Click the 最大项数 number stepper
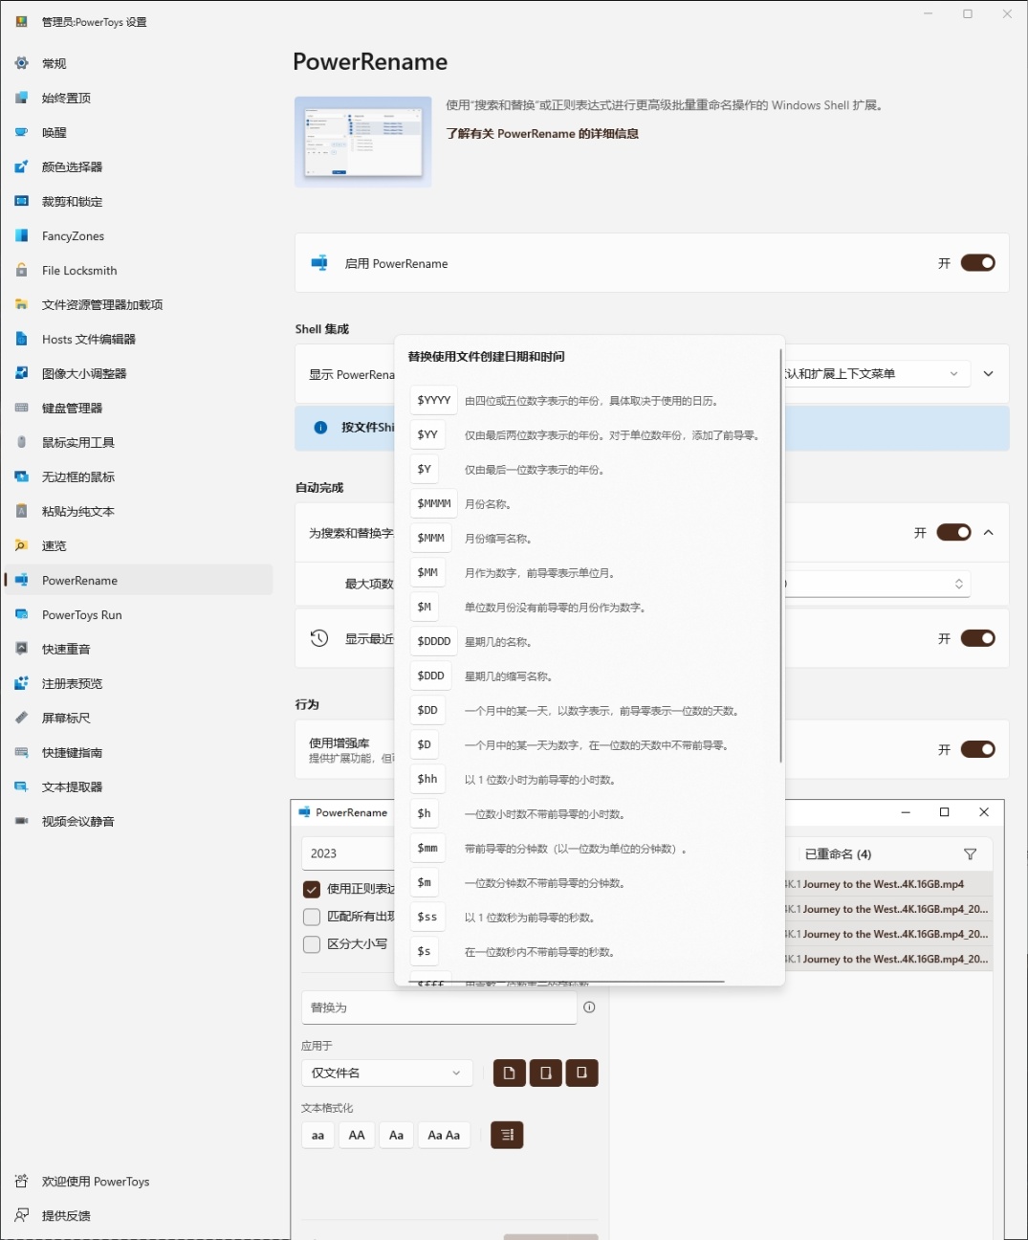Image resolution: width=1028 pixels, height=1240 pixels. coord(958,584)
